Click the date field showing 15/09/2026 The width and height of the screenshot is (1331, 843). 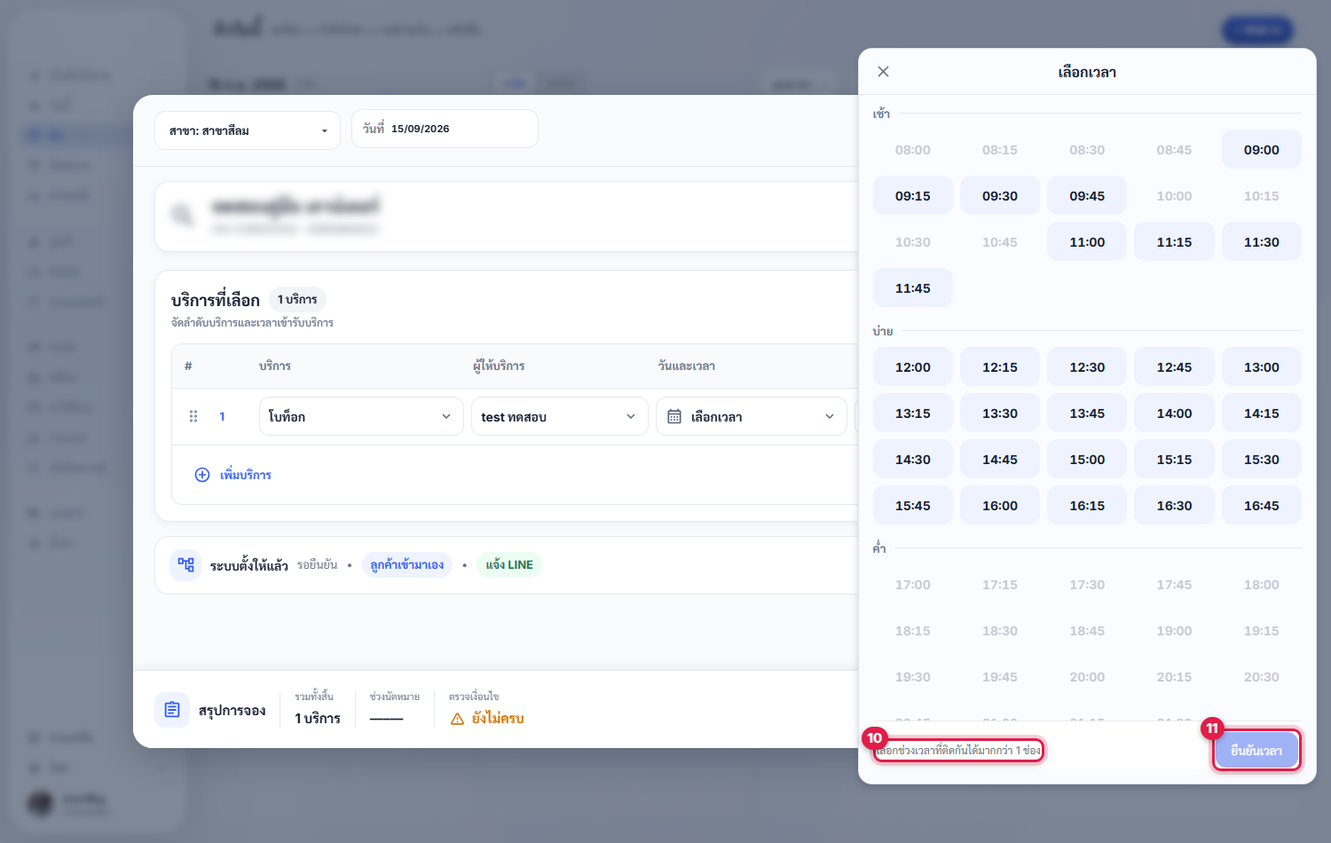445,129
